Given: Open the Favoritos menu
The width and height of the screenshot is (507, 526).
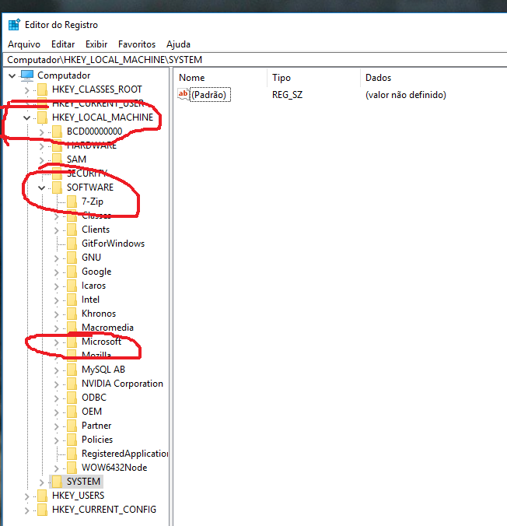Looking at the screenshot, I should click(137, 44).
